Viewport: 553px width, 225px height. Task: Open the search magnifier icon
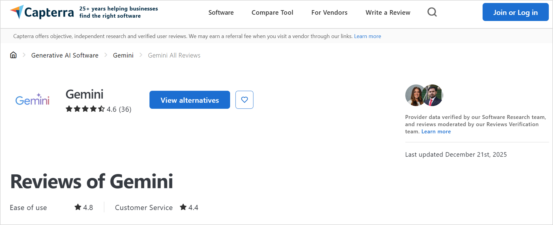point(432,12)
